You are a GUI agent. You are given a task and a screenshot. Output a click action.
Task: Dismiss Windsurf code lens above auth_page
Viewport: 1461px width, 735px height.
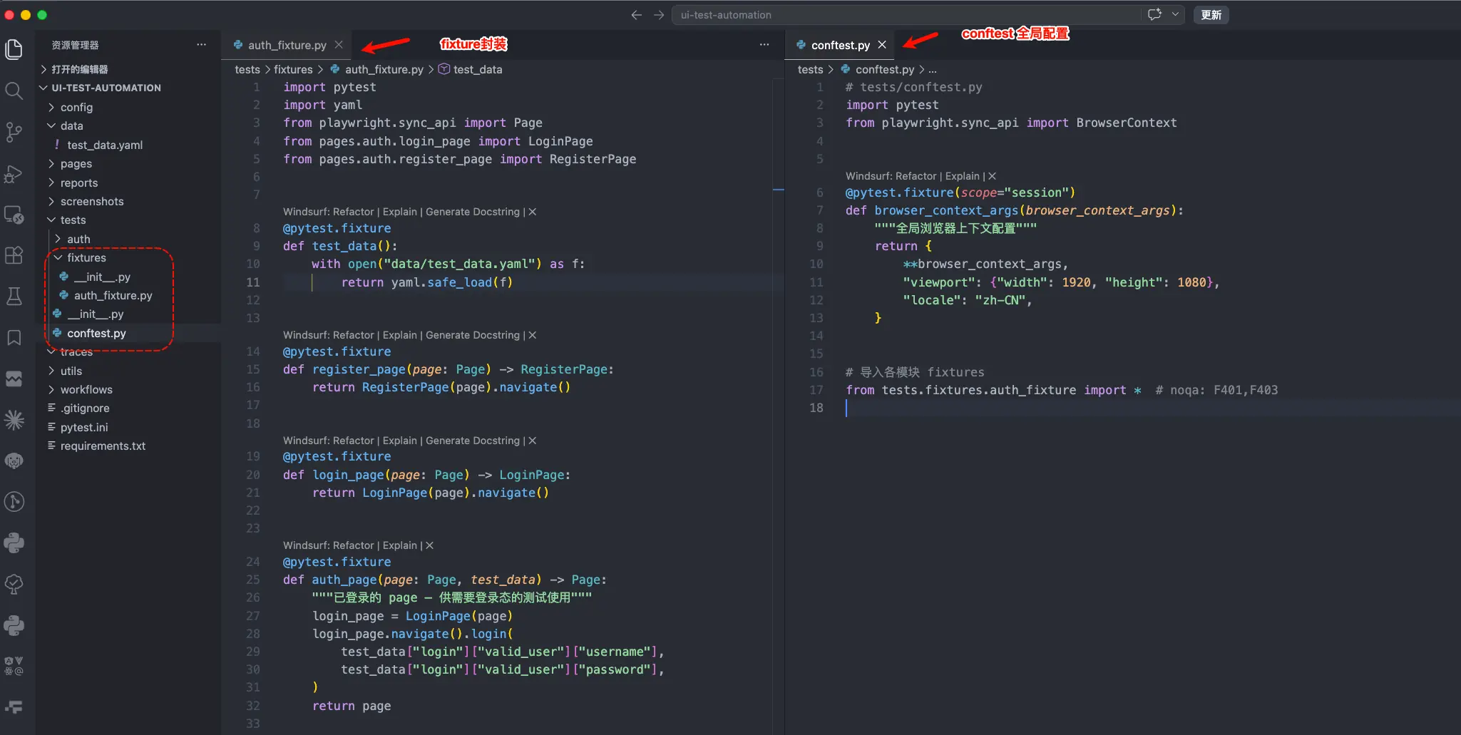[429, 545]
